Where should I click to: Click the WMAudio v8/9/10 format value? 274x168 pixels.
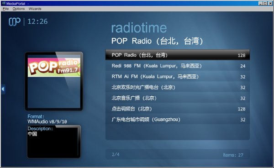click(47, 121)
